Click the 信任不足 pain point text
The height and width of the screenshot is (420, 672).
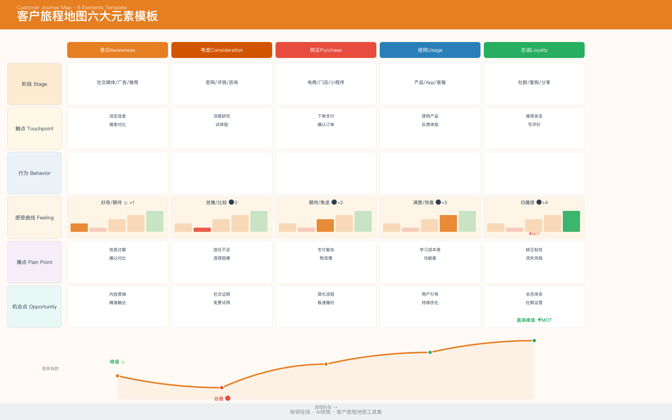(222, 250)
